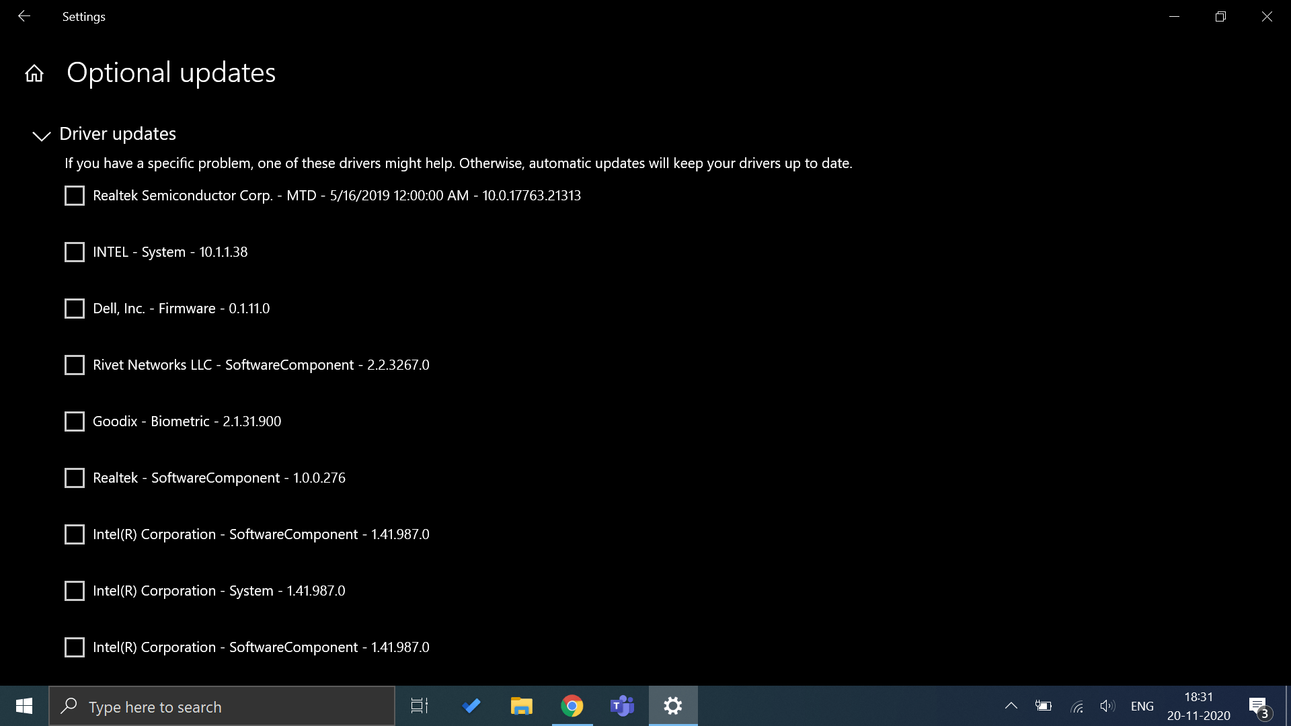Launch Microsoft To Do from taskbar
Viewport: 1291px width, 726px height.
coord(471,706)
